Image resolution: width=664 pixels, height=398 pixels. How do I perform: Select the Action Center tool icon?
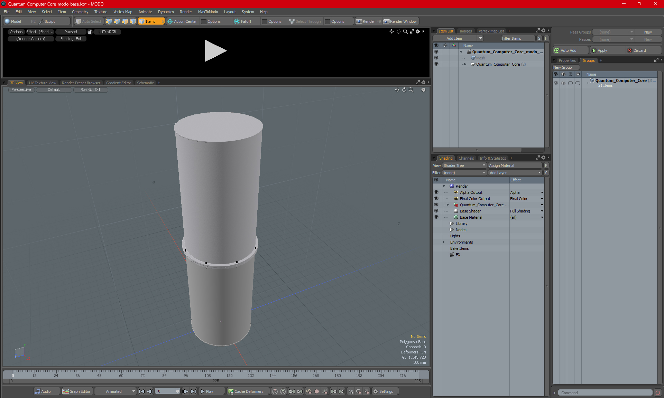170,21
